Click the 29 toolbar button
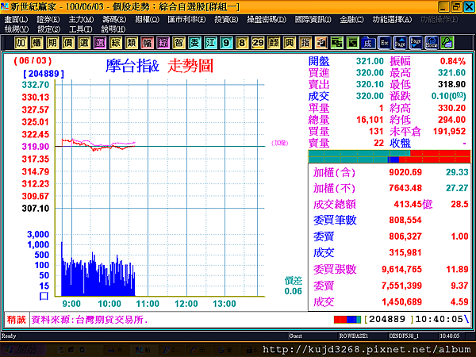This screenshot has height=357, width=476. pyautogui.click(x=258, y=43)
